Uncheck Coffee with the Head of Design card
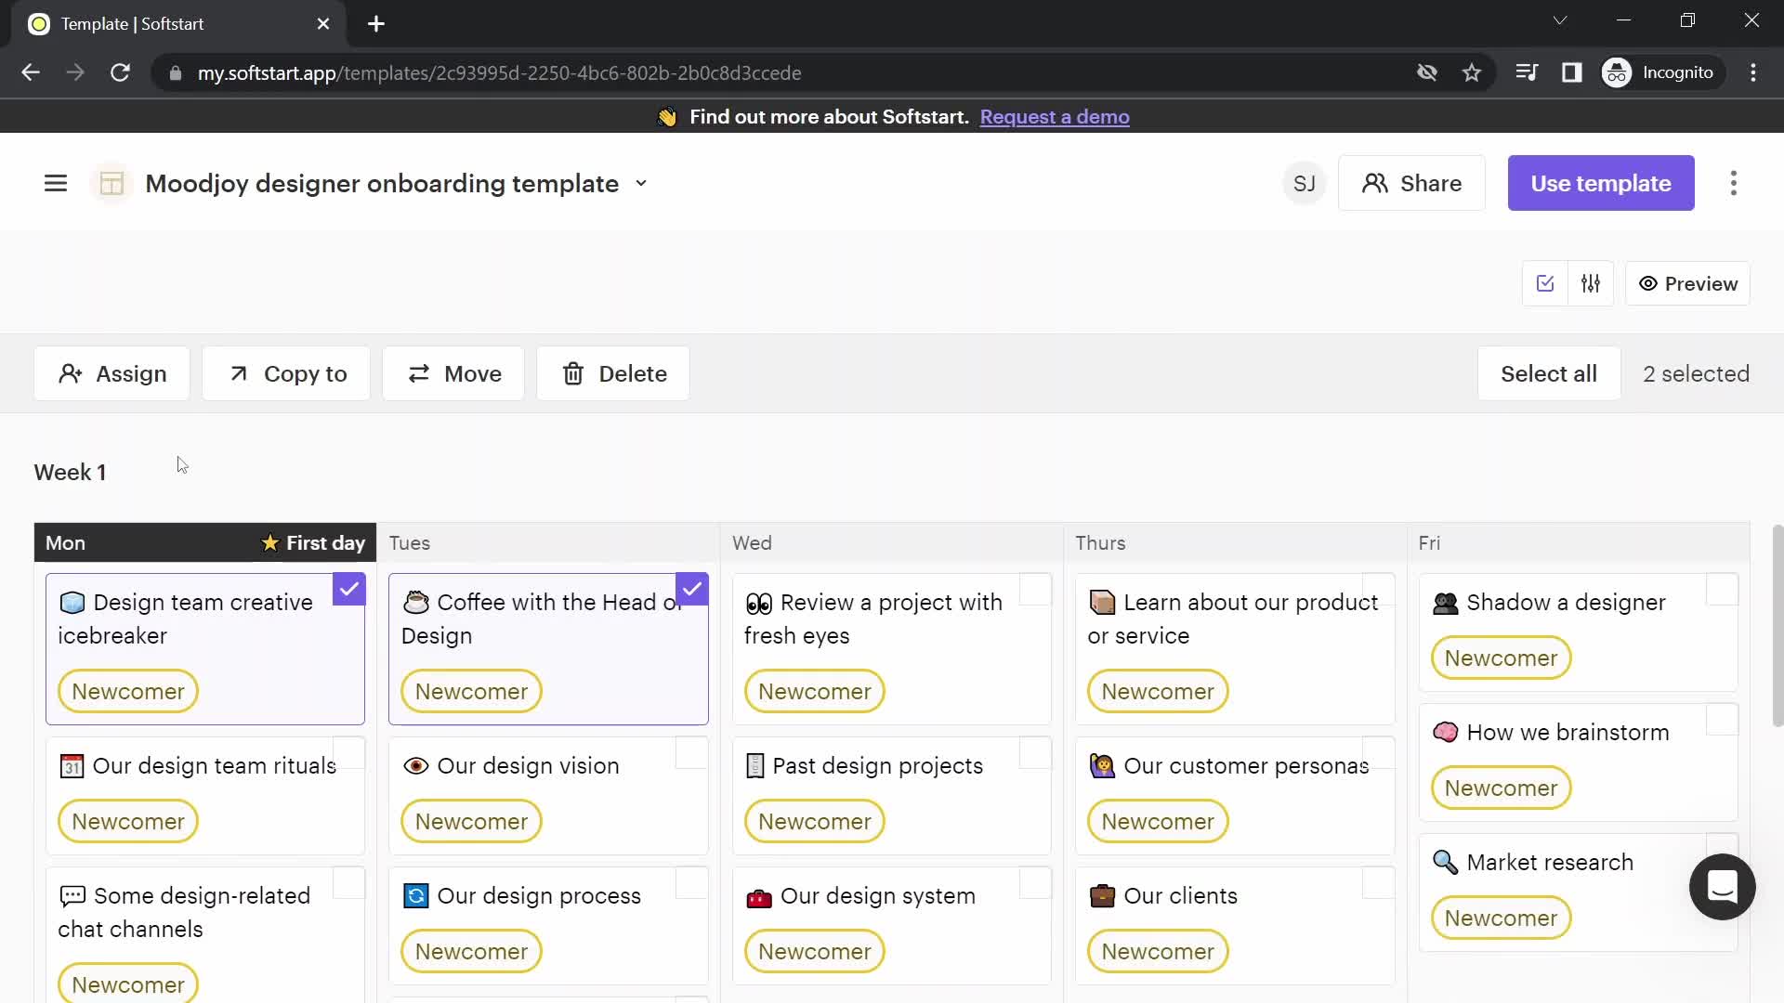Screen dimensions: 1784x1003 pyautogui.click(x=692, y=589)
